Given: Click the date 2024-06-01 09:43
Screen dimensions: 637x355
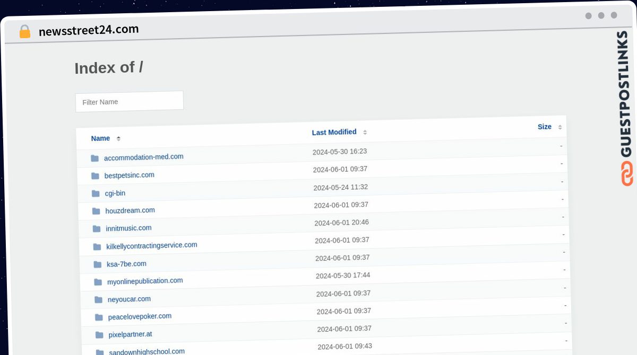Looking at the screenshot, I should point(345,347).
